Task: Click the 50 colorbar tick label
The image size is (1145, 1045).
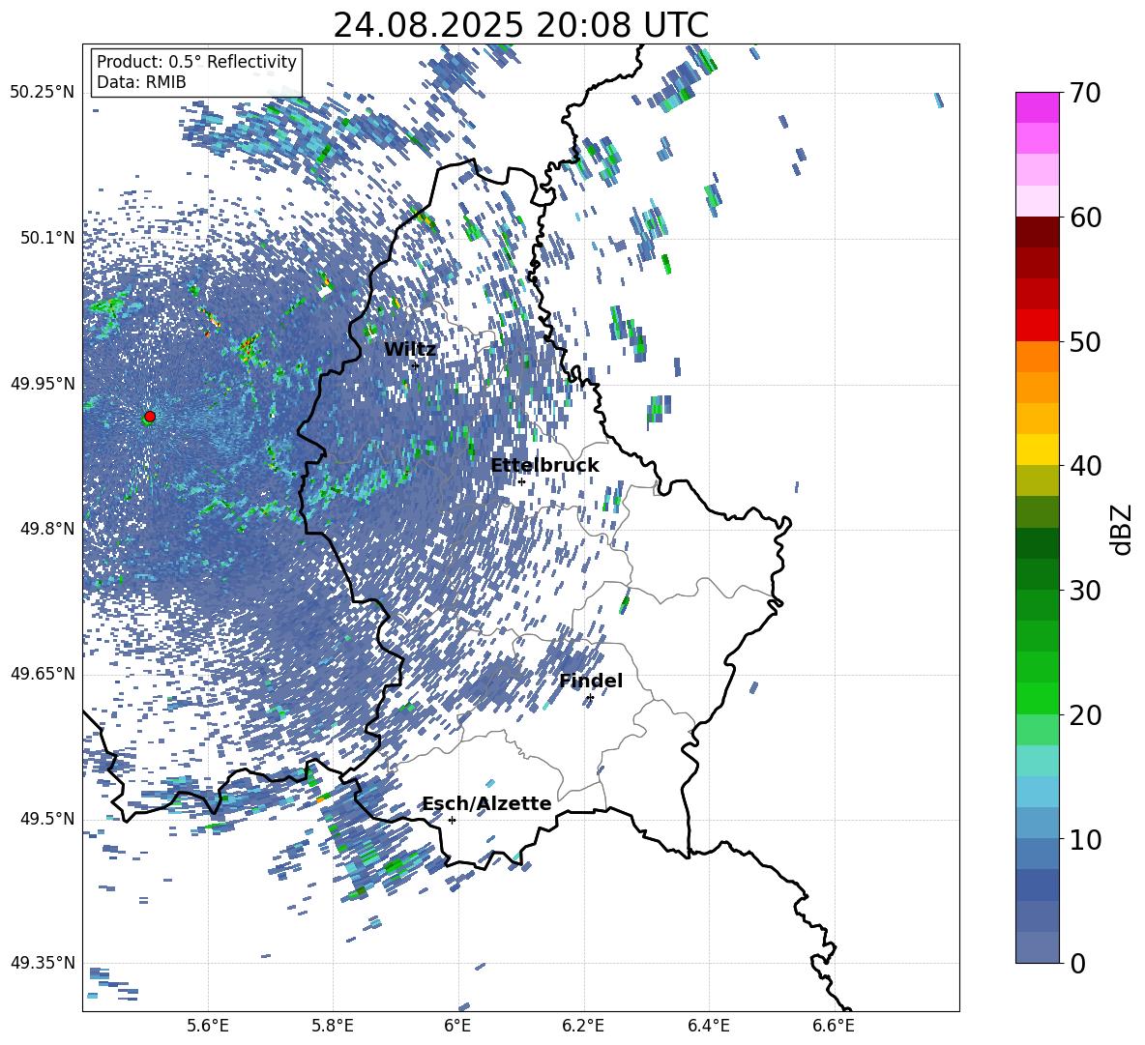Action: 1085,342
